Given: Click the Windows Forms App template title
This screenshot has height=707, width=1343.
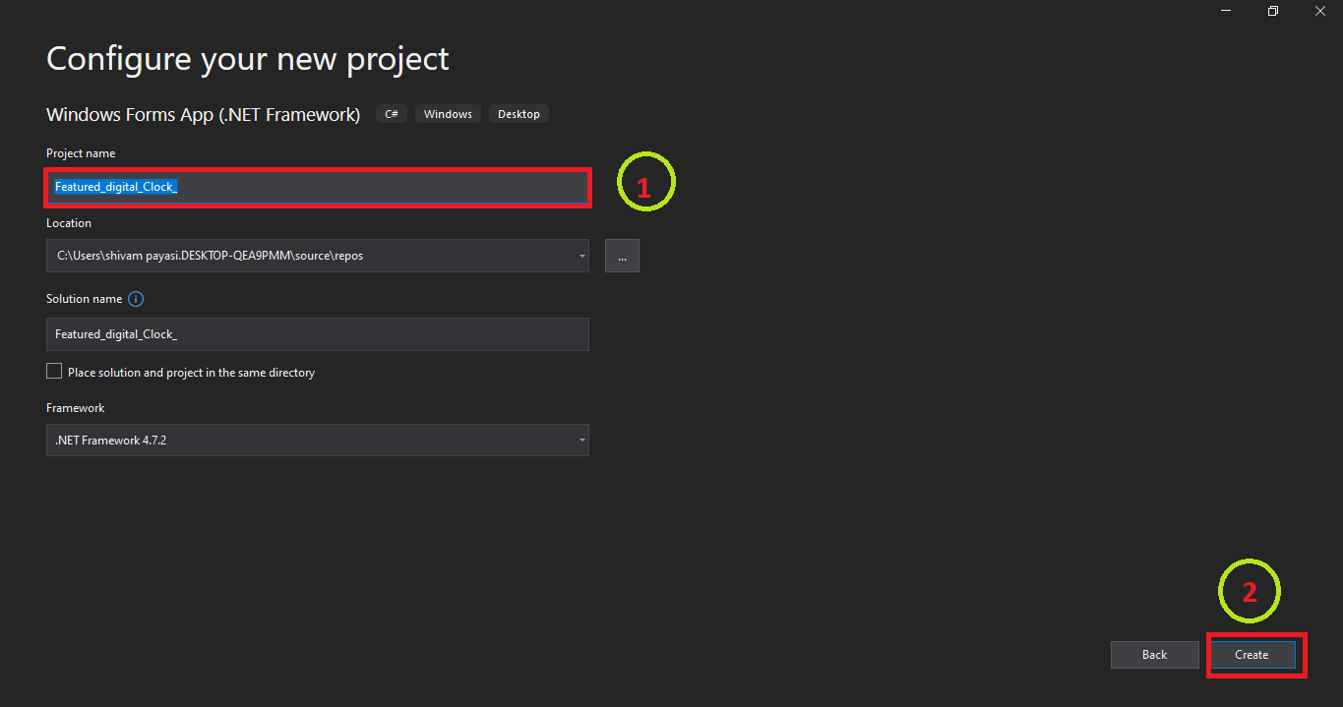Looking at the screenshot, I should pyautogui.click(x=203, y=114).
